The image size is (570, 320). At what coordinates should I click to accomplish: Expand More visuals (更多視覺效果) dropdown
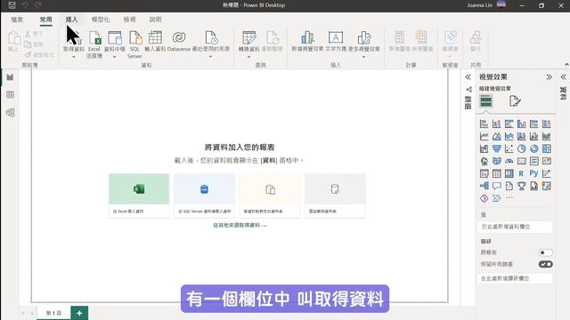(364, 57)
